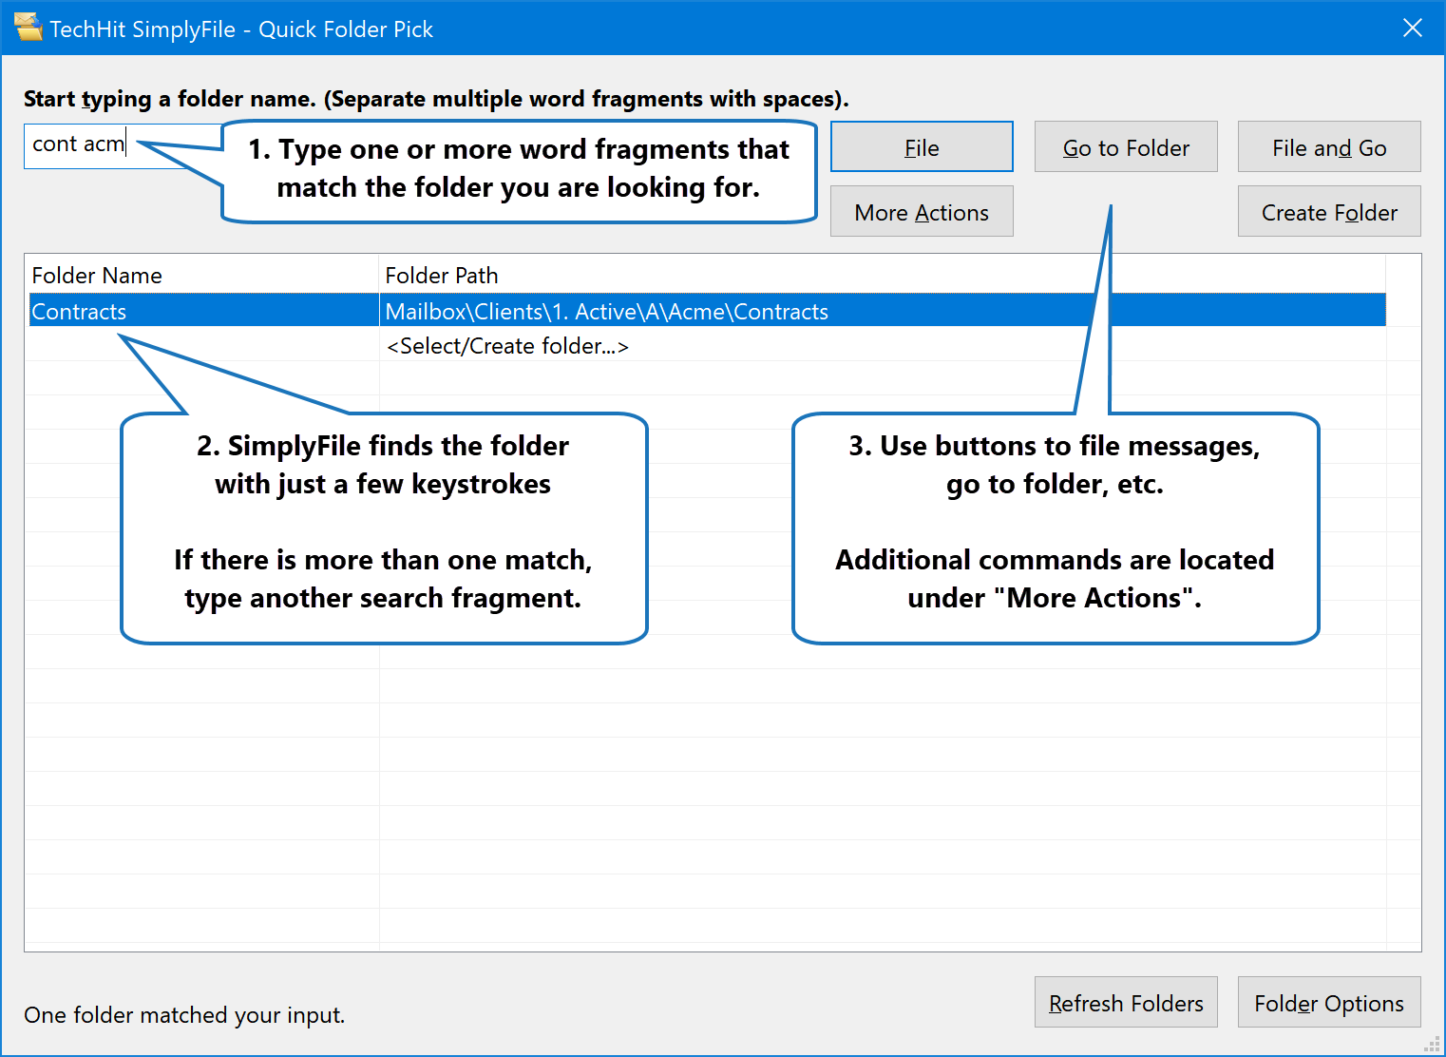
Task: Open the Go to Folder button
Action: click(x=1126, y=146)
